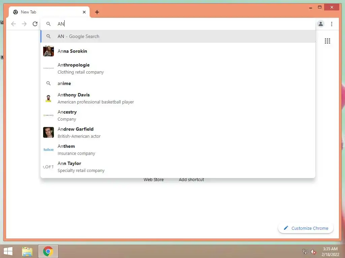The image size is (345, 258).
Task: Click the Anthem logo icon
Action: [49, 149]
